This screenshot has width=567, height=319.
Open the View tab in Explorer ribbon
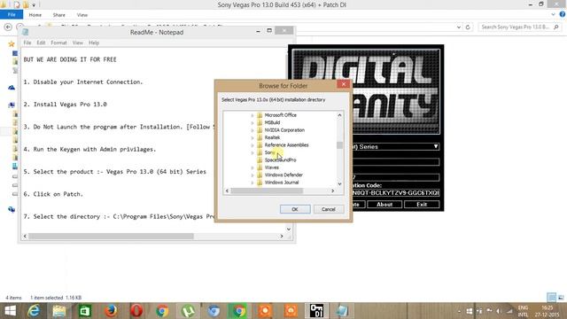point(82,15)
